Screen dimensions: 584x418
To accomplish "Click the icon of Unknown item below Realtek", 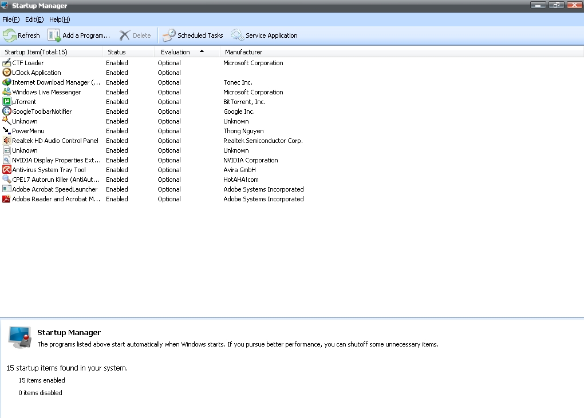I will pyautogui.click(x=7, y=150).
